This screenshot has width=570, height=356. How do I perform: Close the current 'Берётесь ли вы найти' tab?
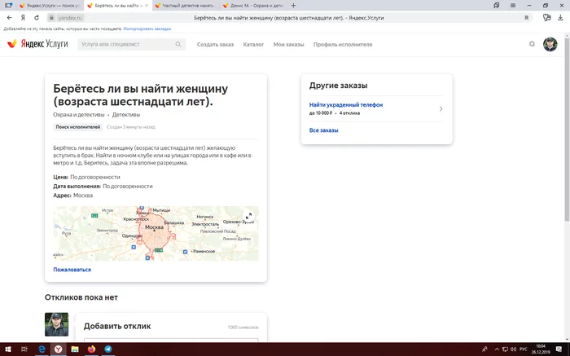point(147,6)
